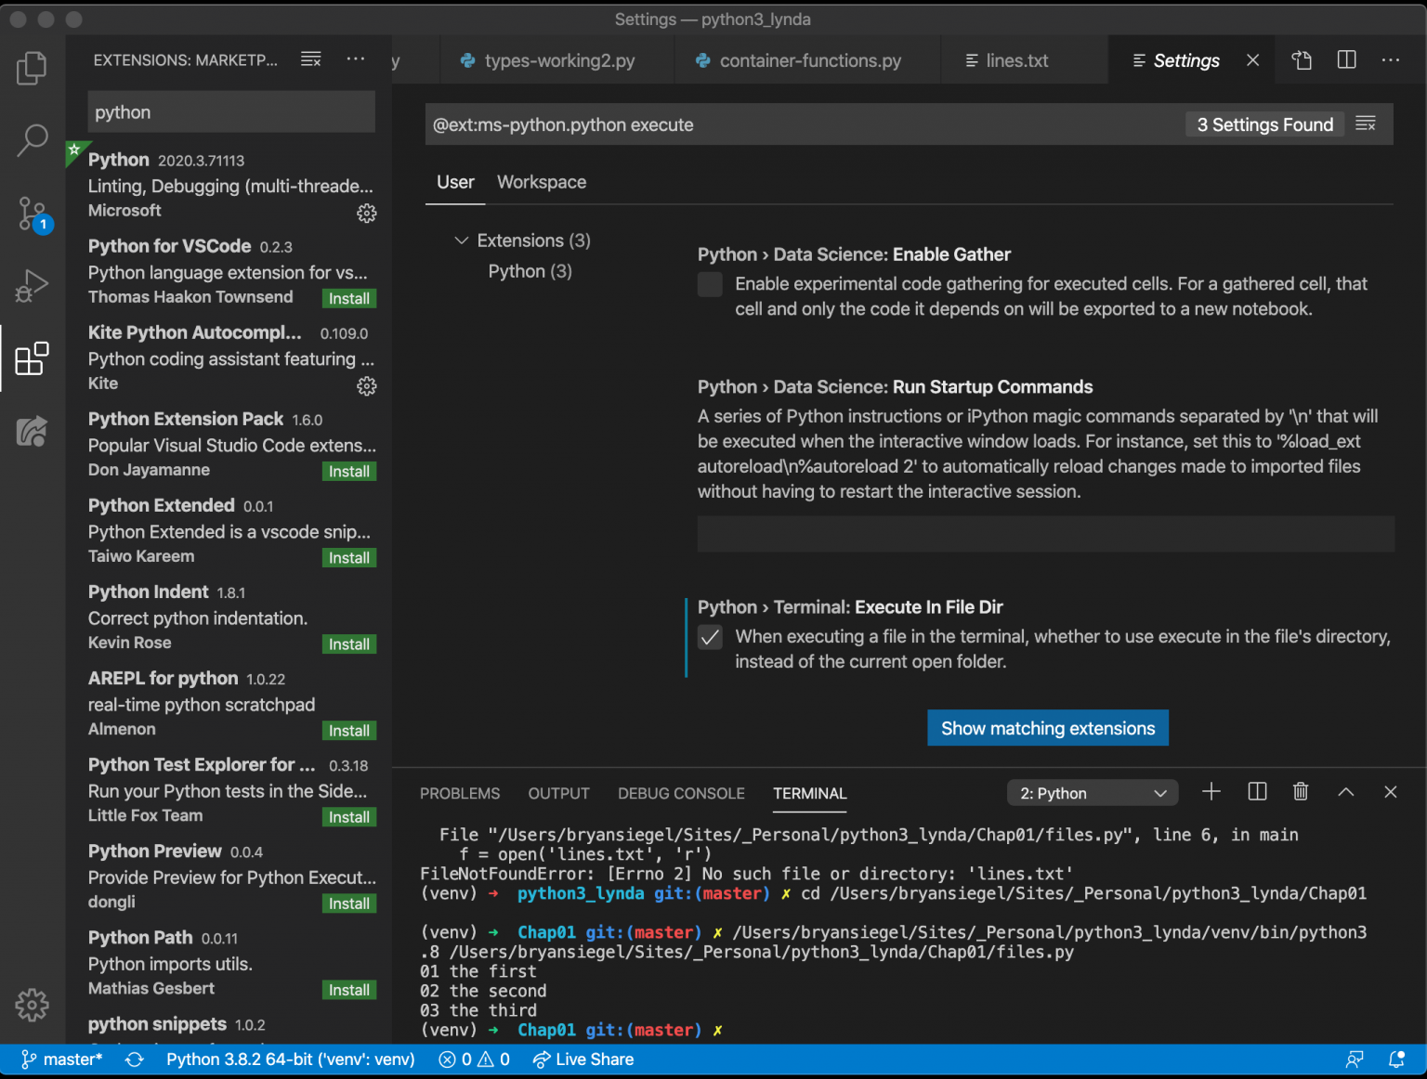Clear extensions search results icon
Image resolution: width=1427 pixels, height=1079 pixels.
[x=311, y=59]
